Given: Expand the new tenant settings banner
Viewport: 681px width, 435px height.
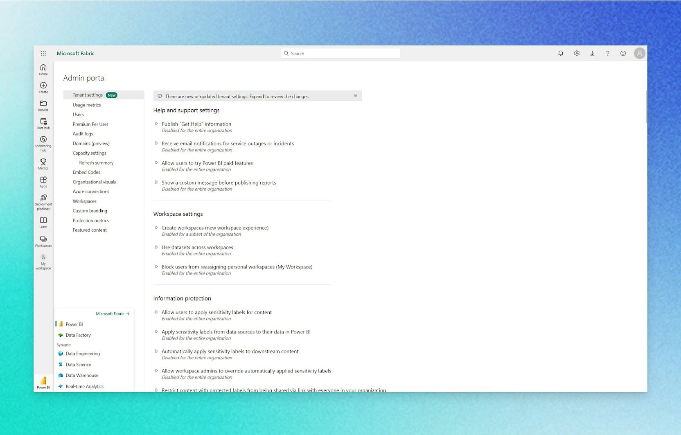Looking at the screenshot, I should coord(355,96).
